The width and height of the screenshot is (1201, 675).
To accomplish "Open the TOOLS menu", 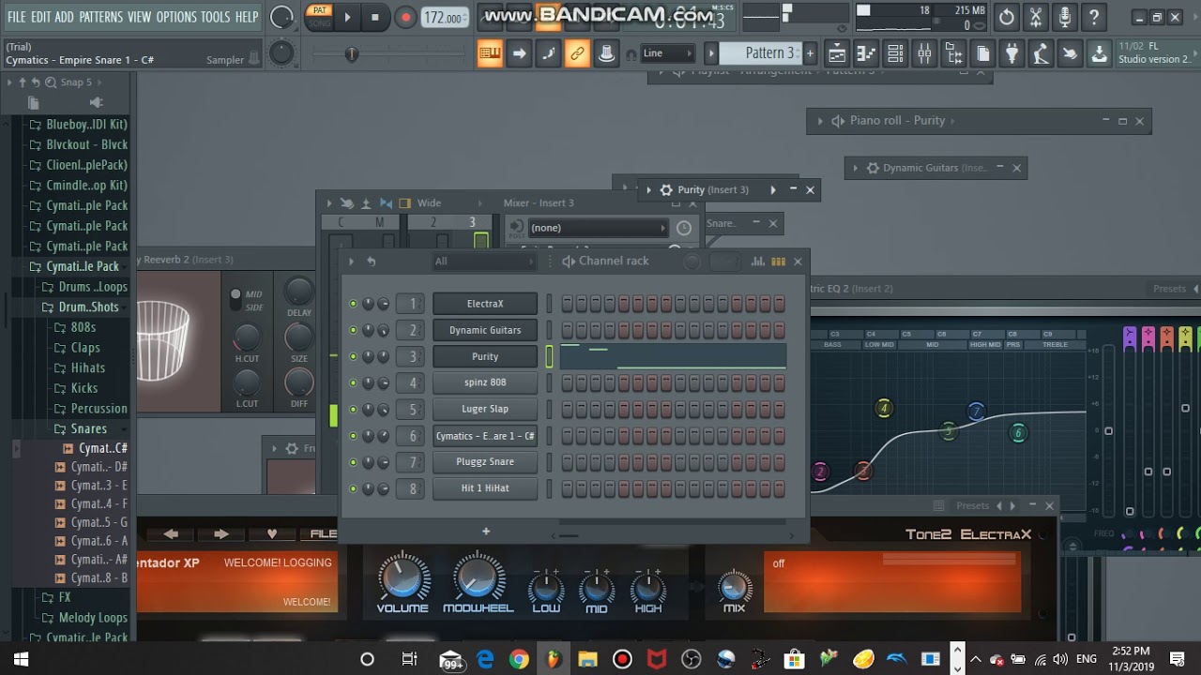I will [x=215, y=17].
